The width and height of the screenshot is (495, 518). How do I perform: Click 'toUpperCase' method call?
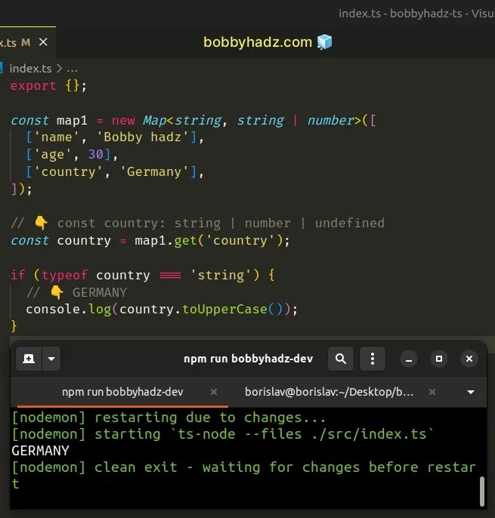tap(224, 310)
